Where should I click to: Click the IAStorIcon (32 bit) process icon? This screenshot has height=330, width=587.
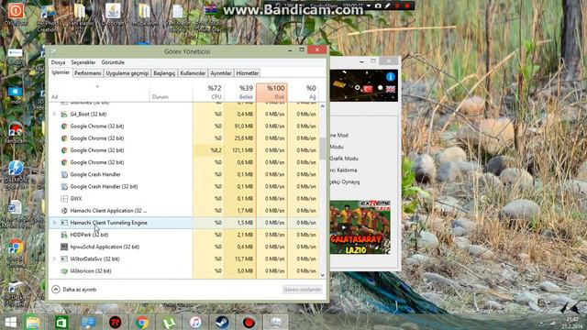pos(64,271)
